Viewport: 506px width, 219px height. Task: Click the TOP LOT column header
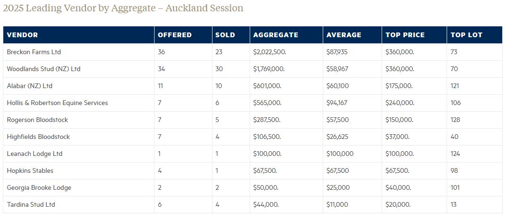pyautogui.click(x=466, y=35)
